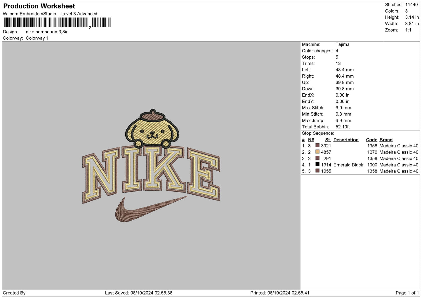Click the Trims value 13
The width and height of the screenshot is (422, 298).
click(x=338, y=63)
